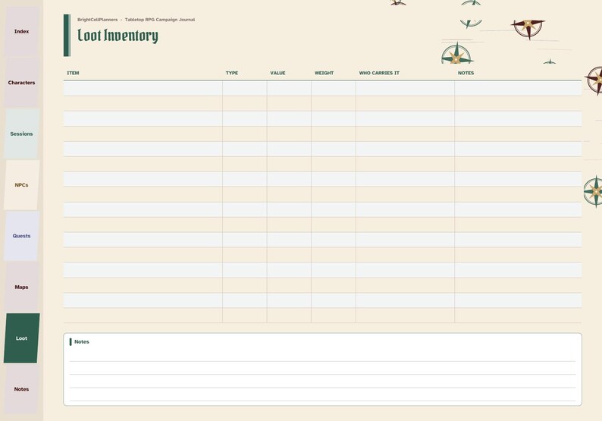Open the Index tab
The width and height of the screenshot is (602, 421).
click(21, 32)
